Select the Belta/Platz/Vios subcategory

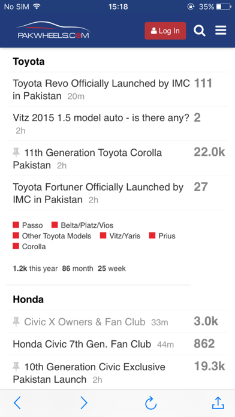pyautogui.click(x=83, y=225)
